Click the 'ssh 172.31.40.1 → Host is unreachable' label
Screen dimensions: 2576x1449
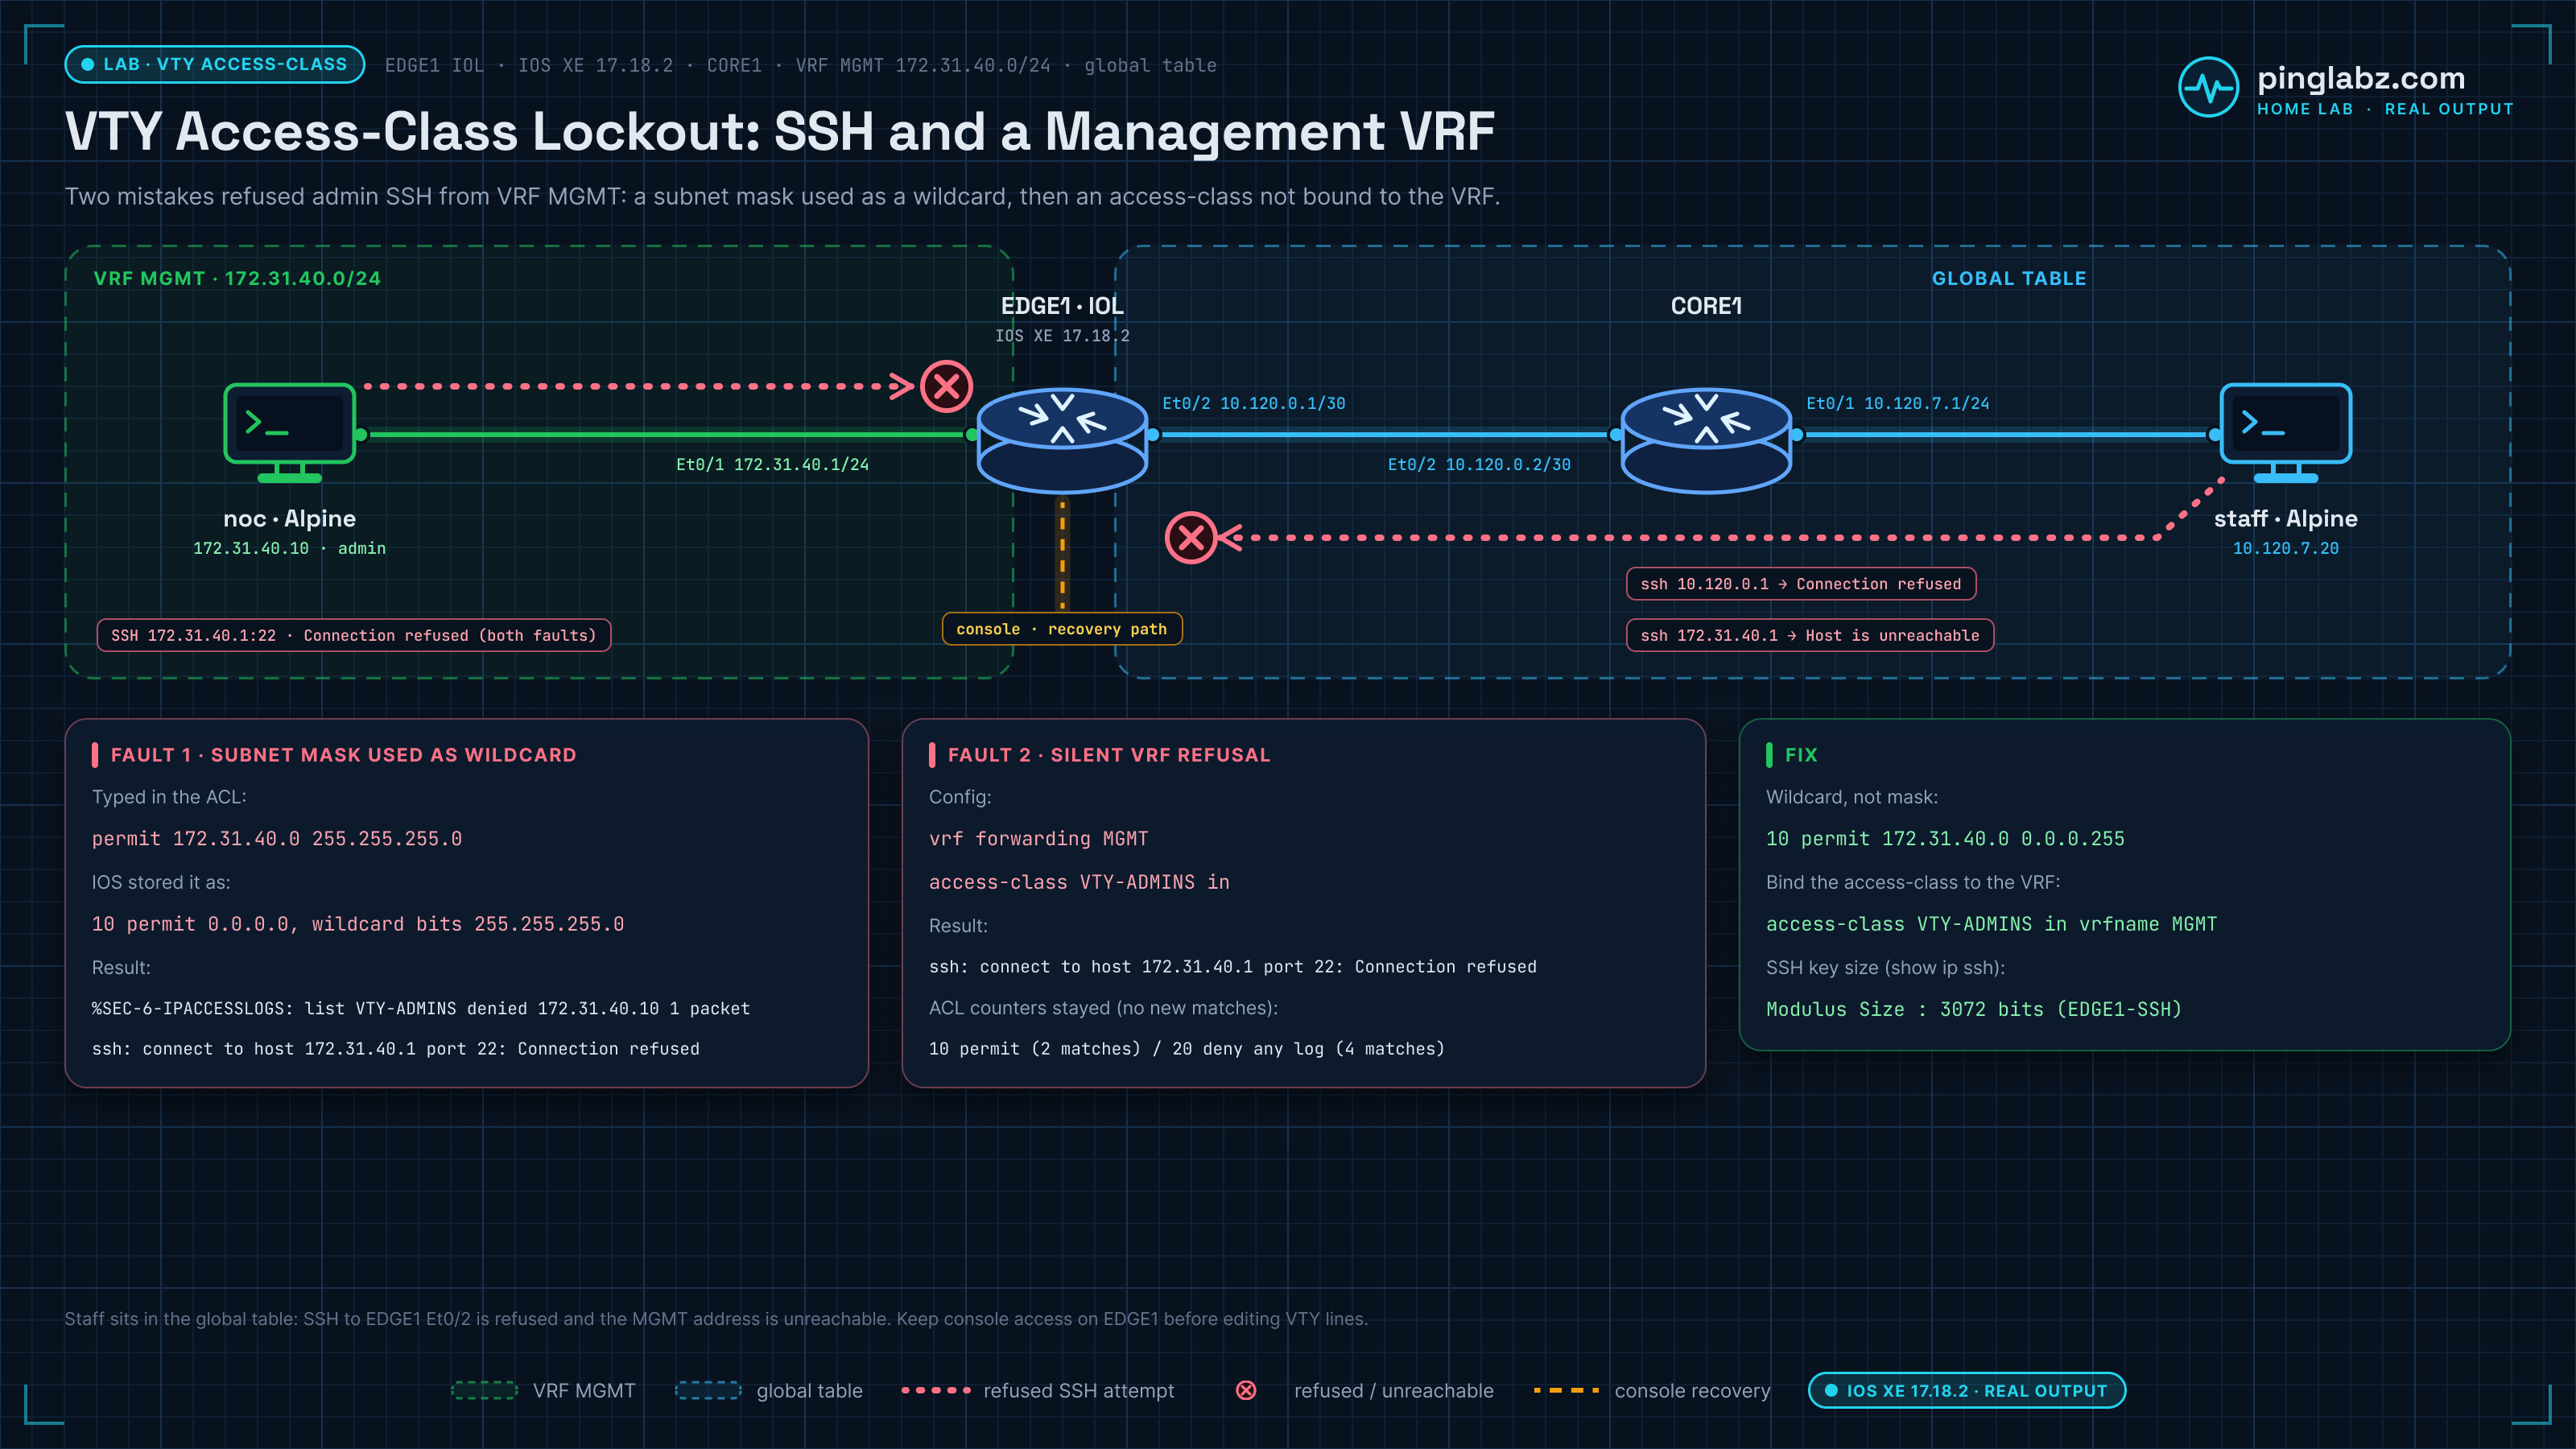point(1810,635)
